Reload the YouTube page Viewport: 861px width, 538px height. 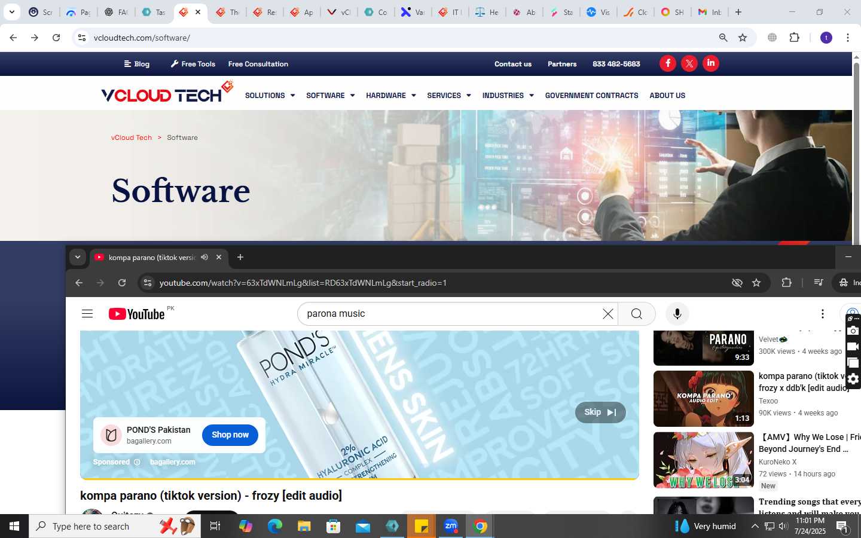(122, 283)
